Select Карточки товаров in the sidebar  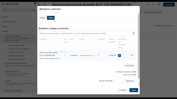(13, 36)
